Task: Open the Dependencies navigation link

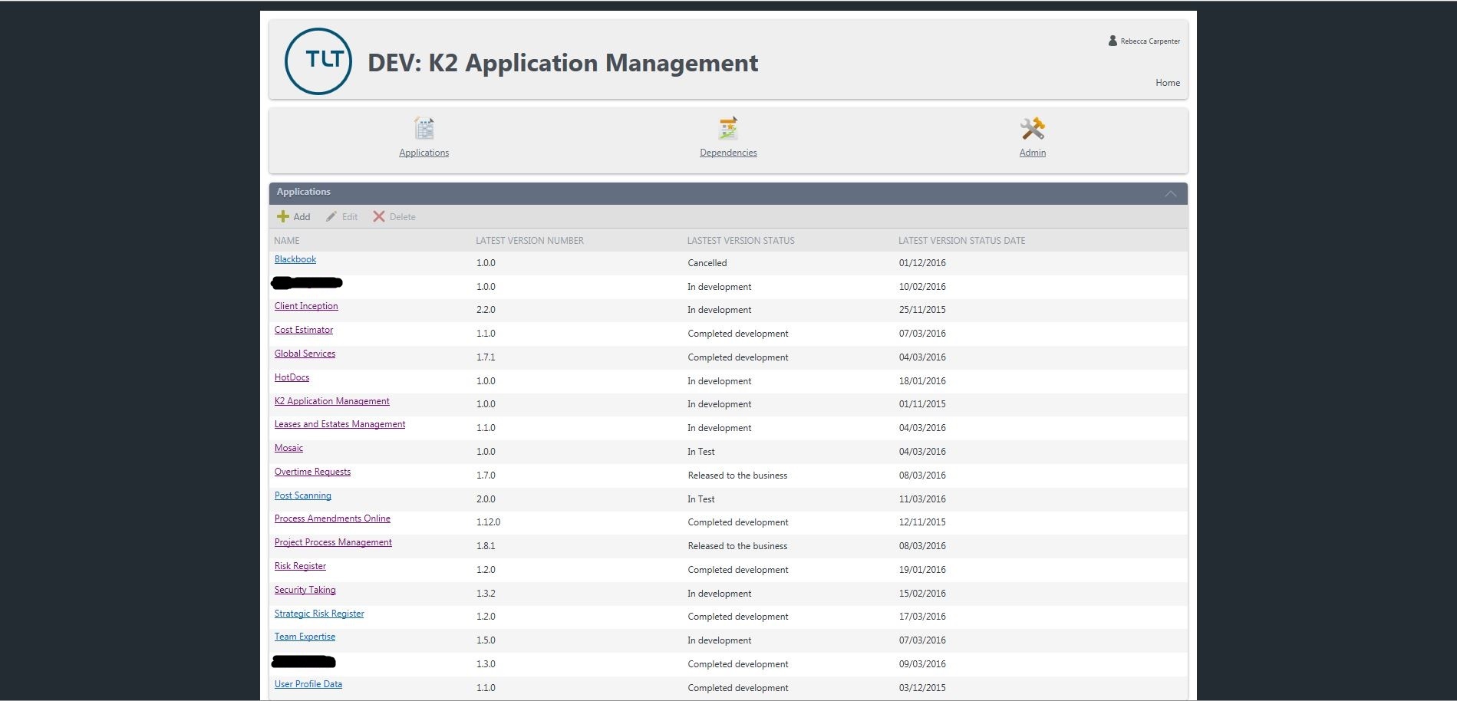Action: pos(728,153)
